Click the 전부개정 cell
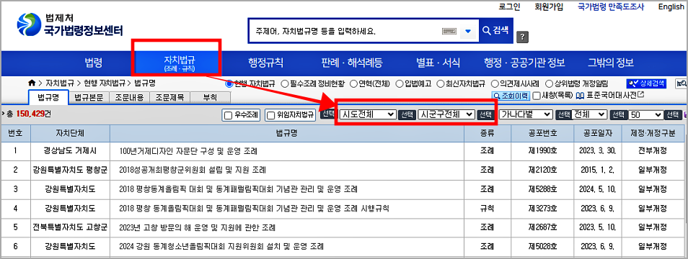 pos(652,151)
